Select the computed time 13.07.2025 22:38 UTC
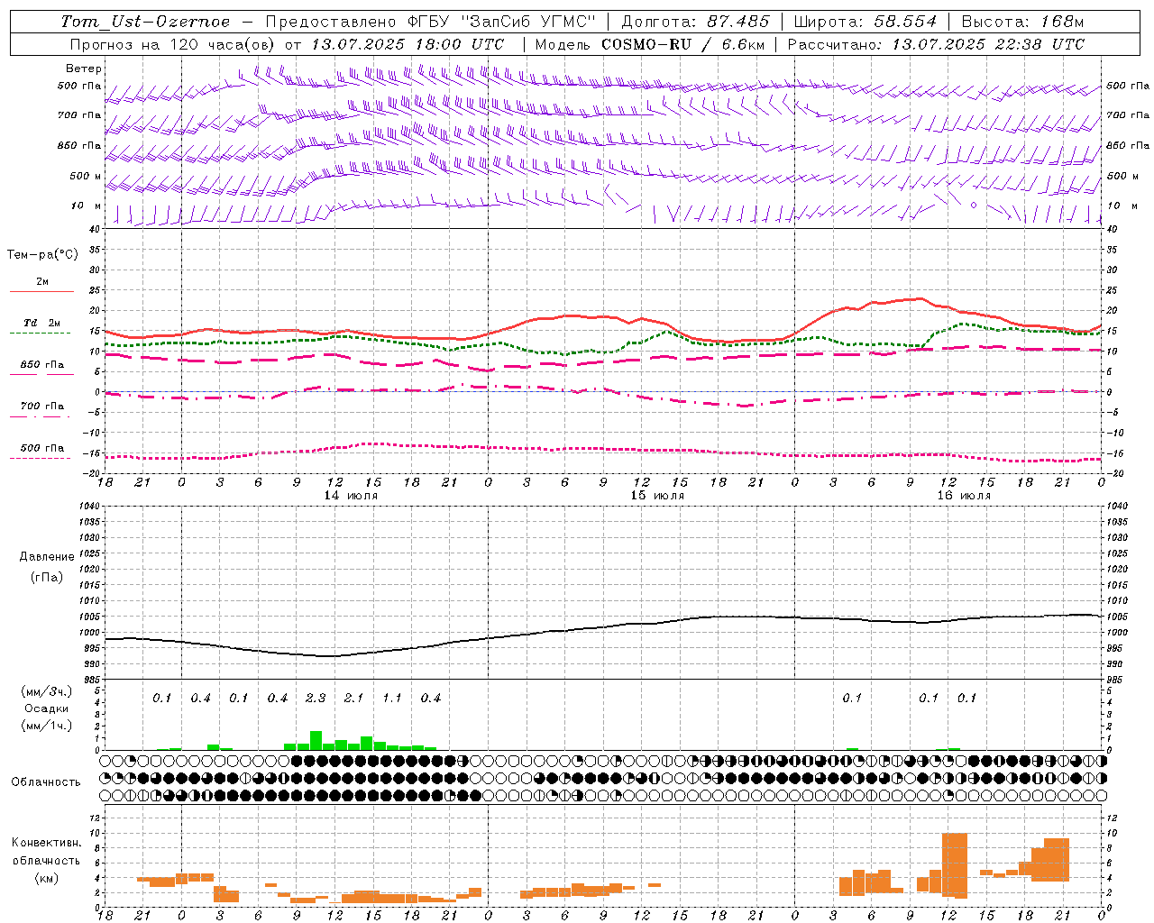Image resolution: width=1154 pixels, height=923 pixels. (x=988, y=44)
